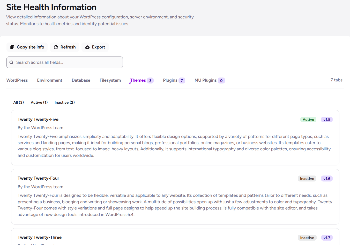This screenshot has height=245, width=350.
Task: Click the circular arrow Refresh icon
Action: [x=56, y=47]
